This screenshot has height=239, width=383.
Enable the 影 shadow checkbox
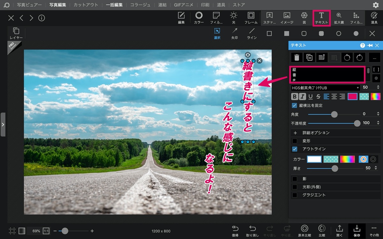click(295, 179)
